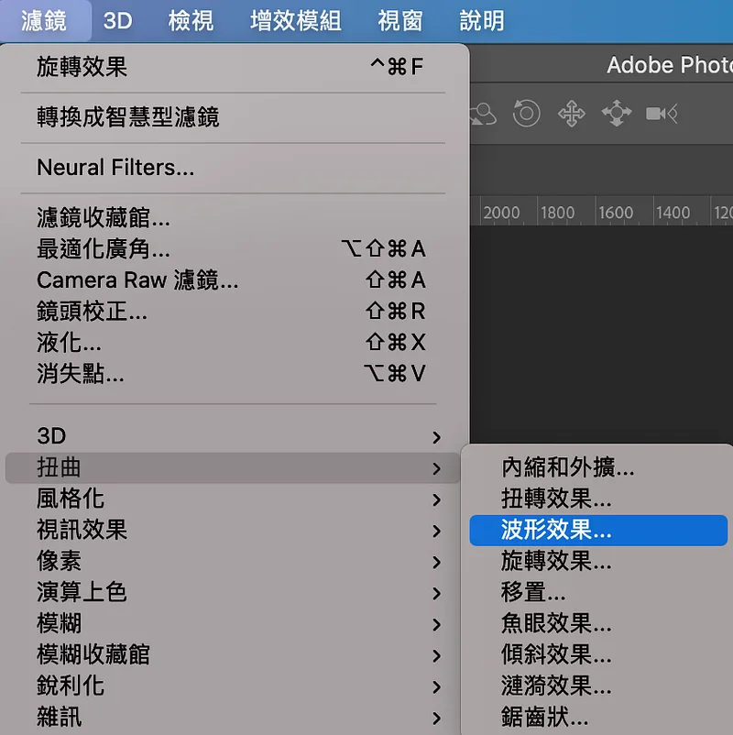Expand the 風格化 submenu
This screenshot has width=733, height=735.
click(x=233, y=499)
